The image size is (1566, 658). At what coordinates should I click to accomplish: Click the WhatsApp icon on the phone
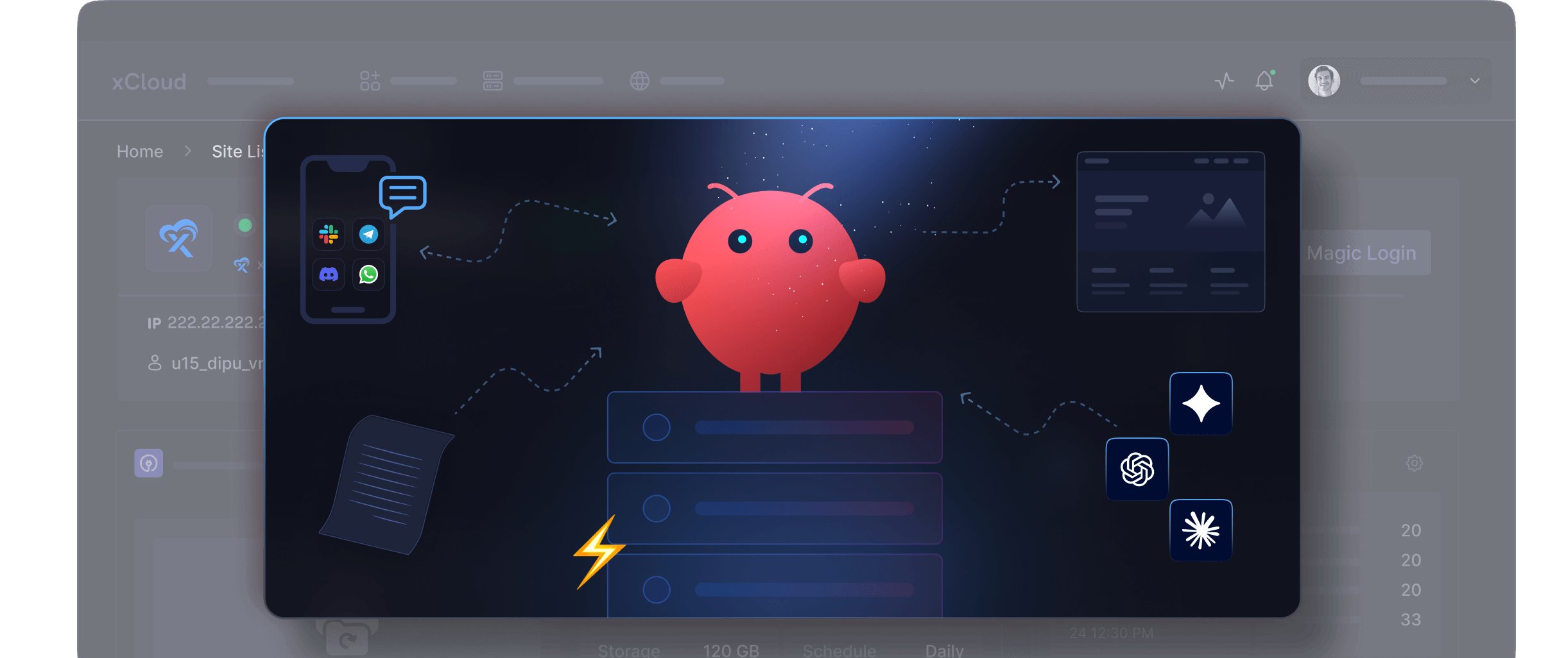(368, 274)
